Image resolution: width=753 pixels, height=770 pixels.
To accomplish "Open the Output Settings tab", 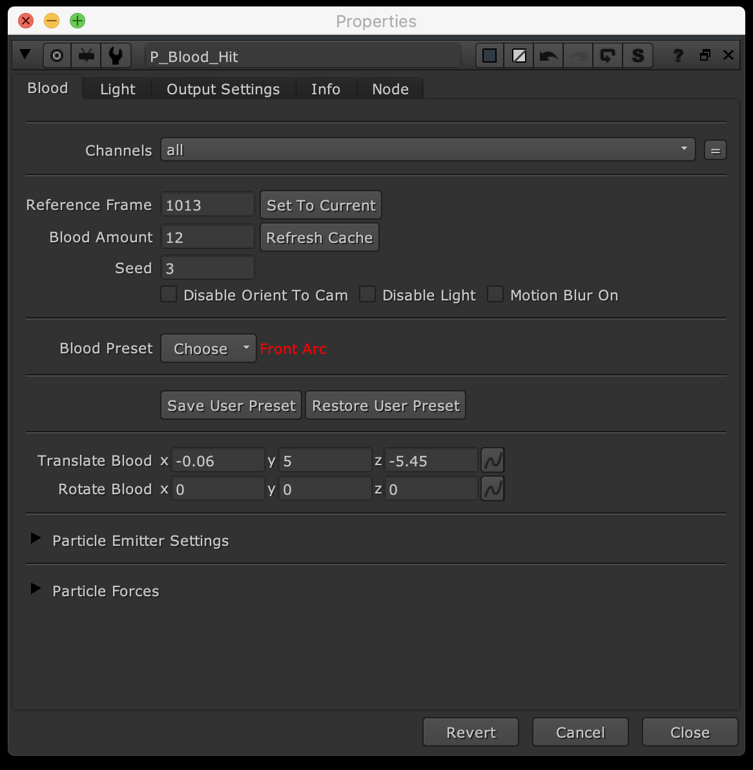I will coord(223,89).
